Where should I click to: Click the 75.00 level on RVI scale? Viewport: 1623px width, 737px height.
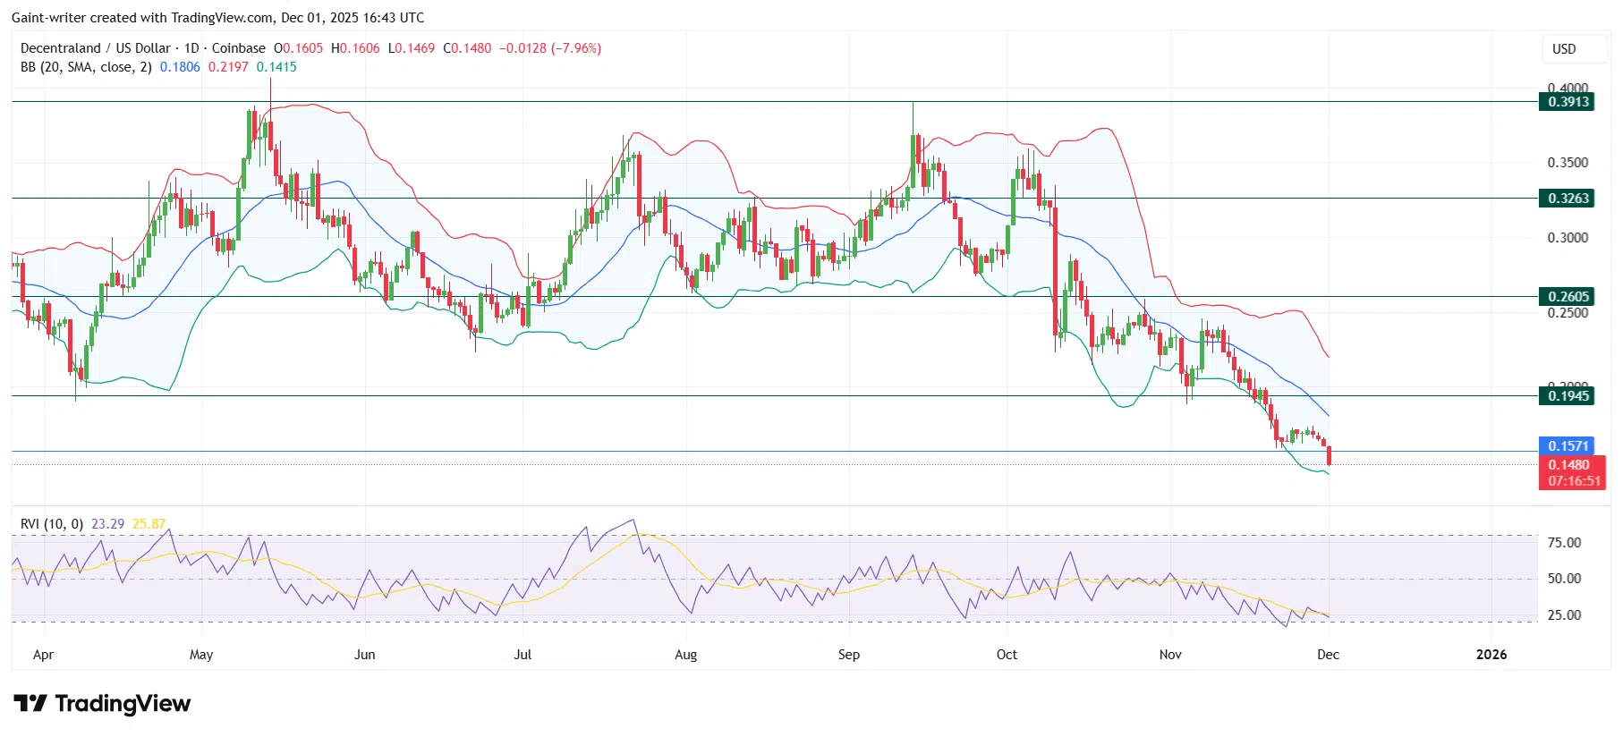click(1564, 543)
